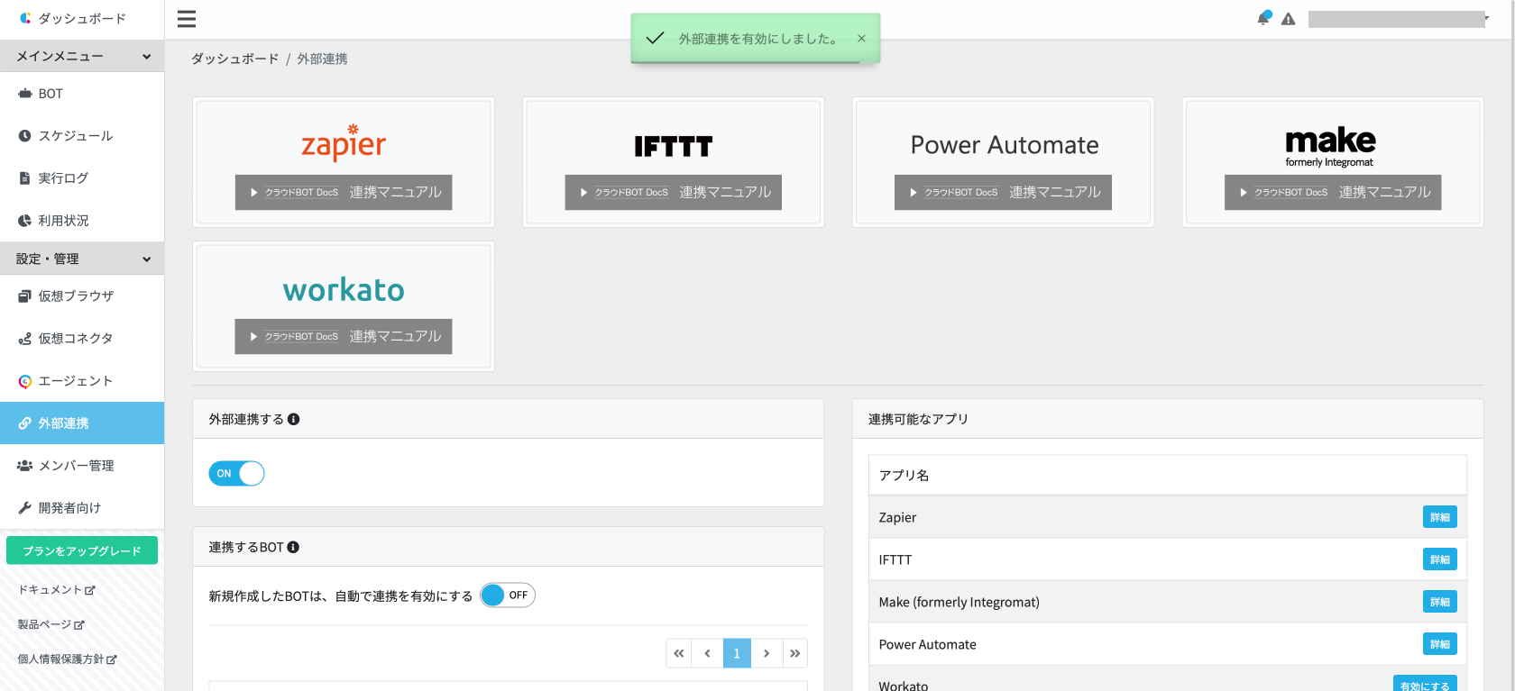
Task: Go to the first page of BOT list
Action: click(679, 653)
